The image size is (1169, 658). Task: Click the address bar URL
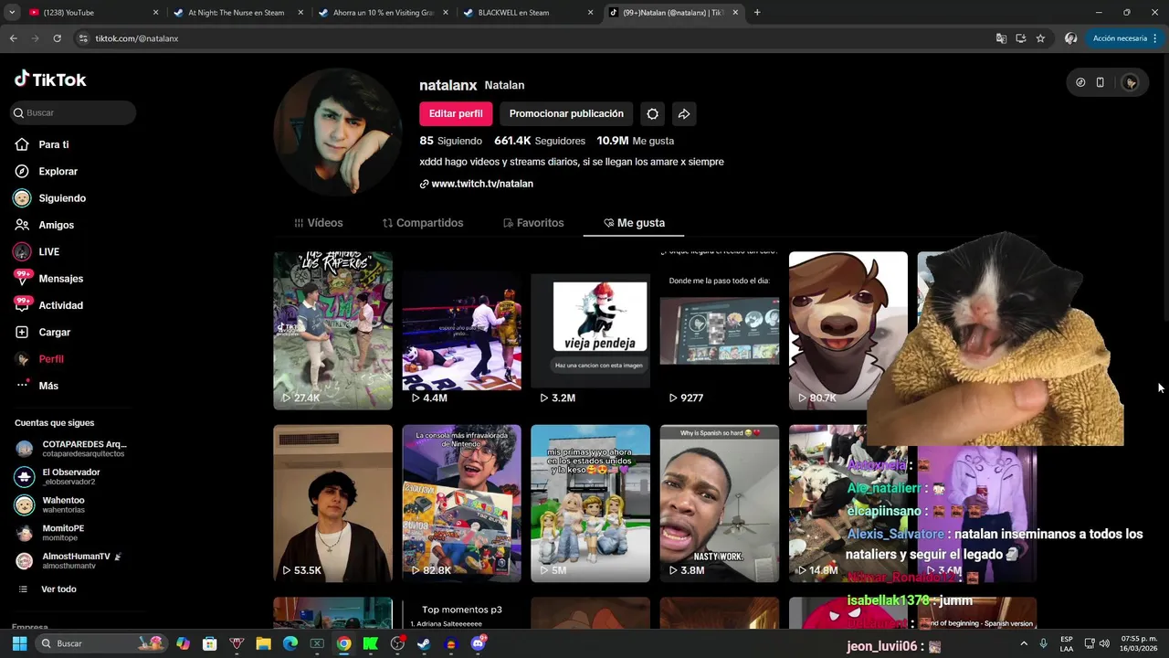137,38
